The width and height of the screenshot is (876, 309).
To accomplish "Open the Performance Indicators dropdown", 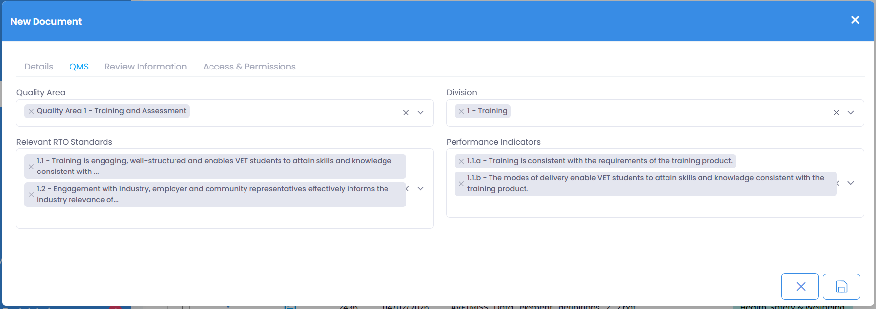I will 851,183.
